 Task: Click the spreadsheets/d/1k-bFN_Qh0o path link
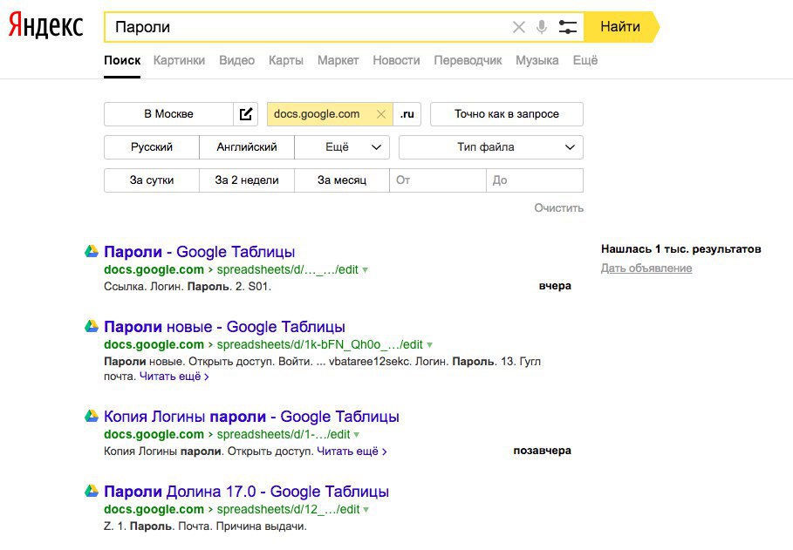pos(319,345)
